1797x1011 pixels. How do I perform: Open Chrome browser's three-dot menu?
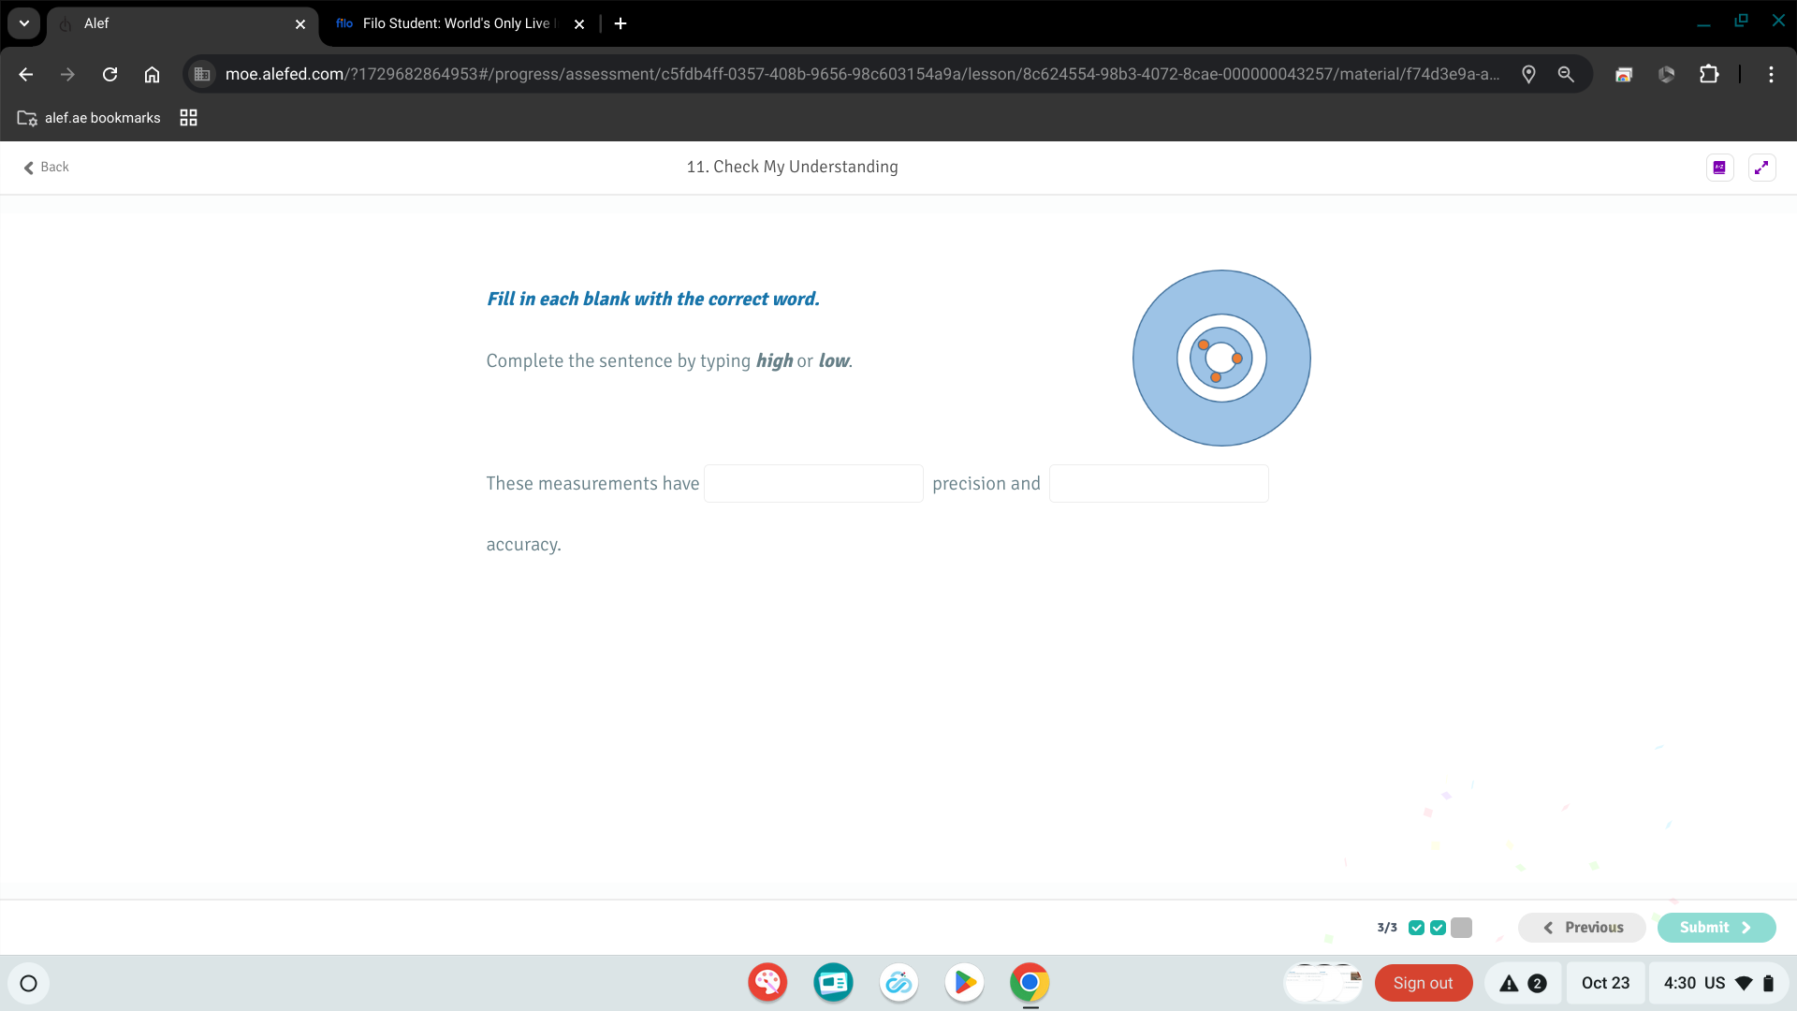click(x=1771, y=74)
